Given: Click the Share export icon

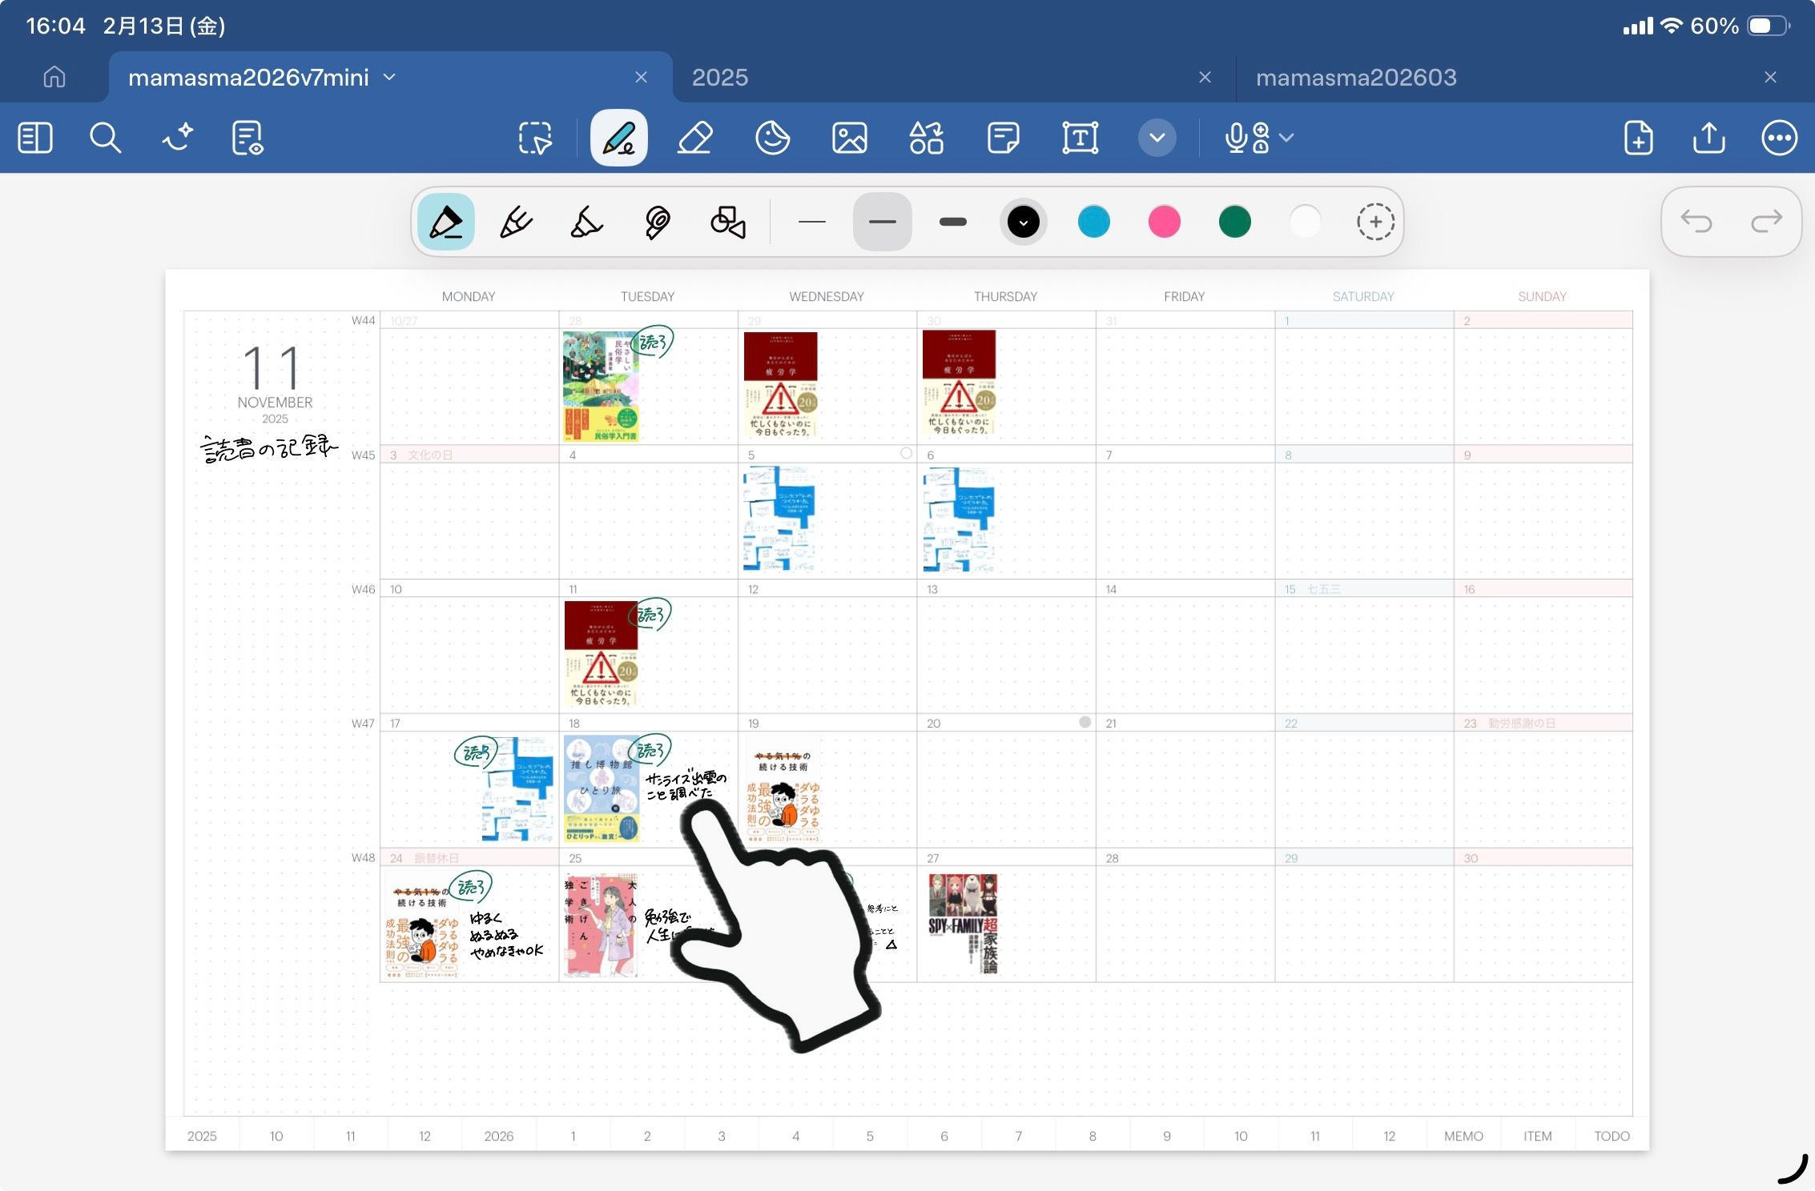Looking at the screenshot, I should click(1708, 138).
